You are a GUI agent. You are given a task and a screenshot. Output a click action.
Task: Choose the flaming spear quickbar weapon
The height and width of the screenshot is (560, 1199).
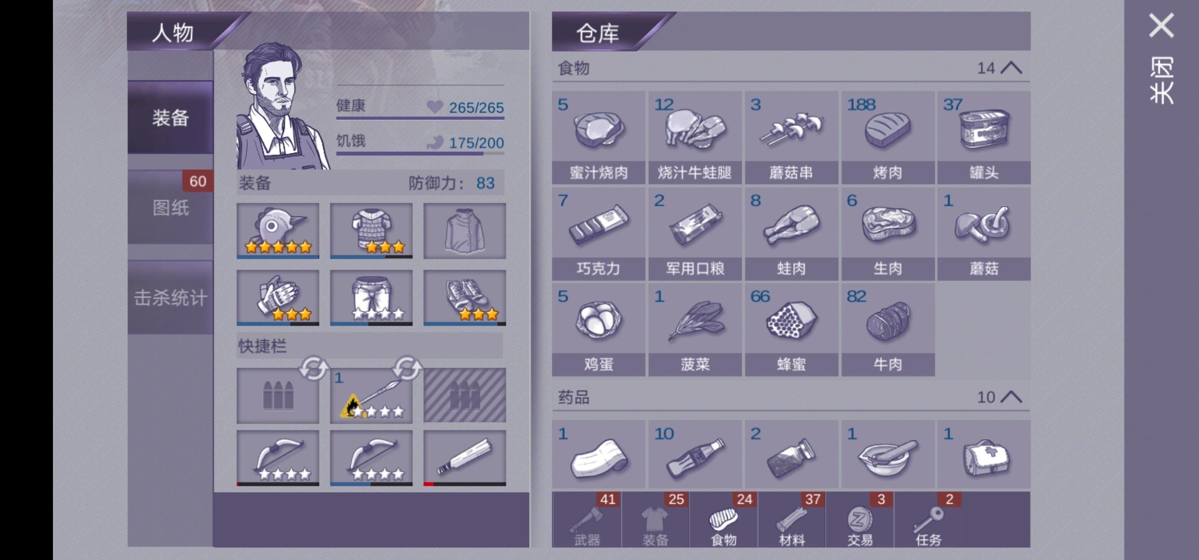coord(371,396)
